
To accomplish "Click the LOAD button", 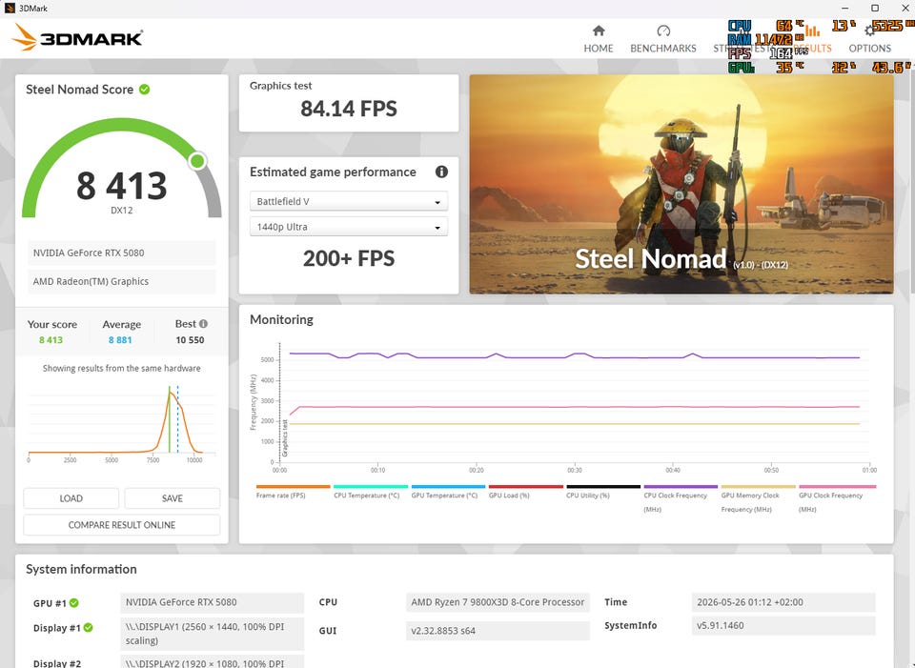I will pos(71,498).
